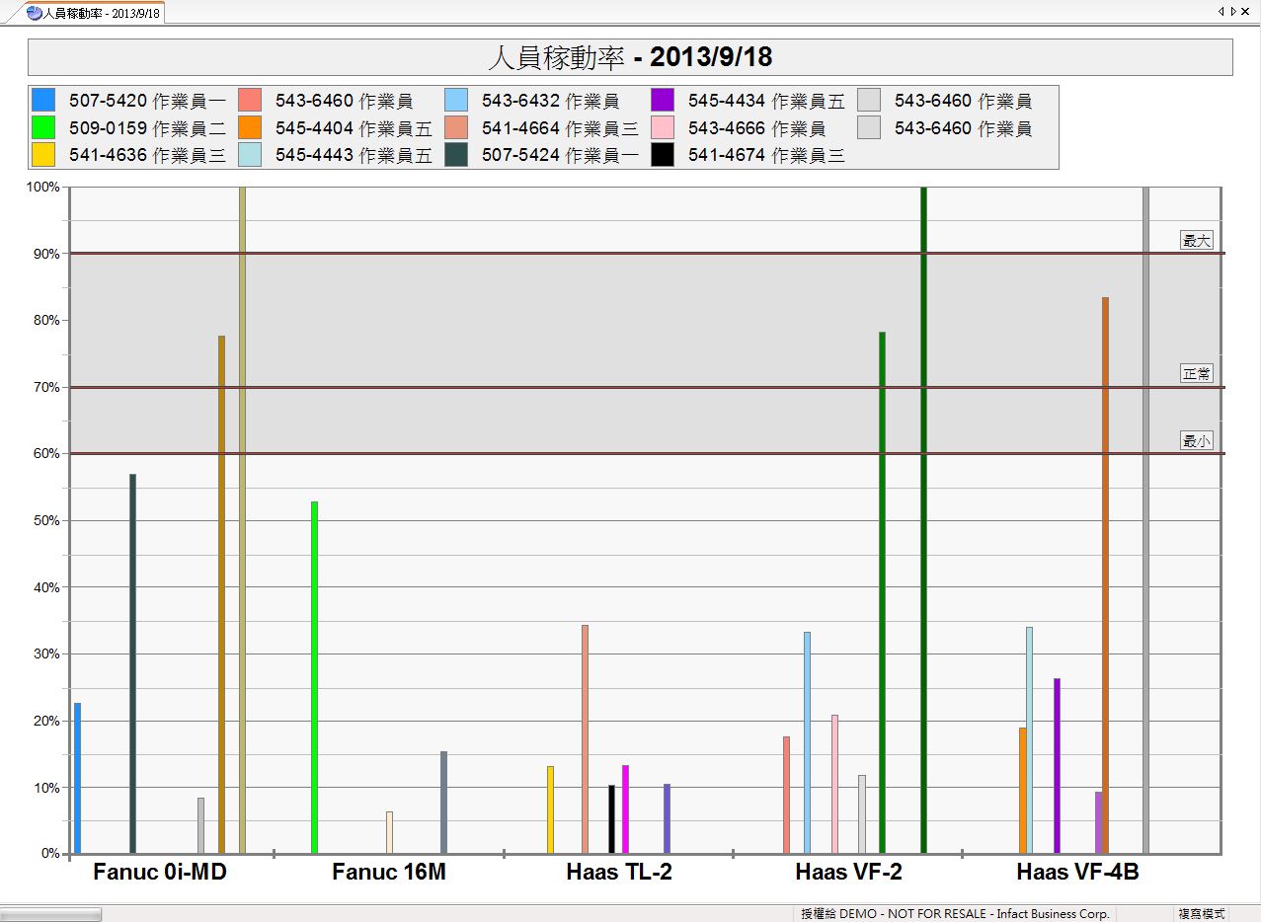1261x922 pixels.
Task: Select legend label 541-4674 作業員三
Action: 766,156
